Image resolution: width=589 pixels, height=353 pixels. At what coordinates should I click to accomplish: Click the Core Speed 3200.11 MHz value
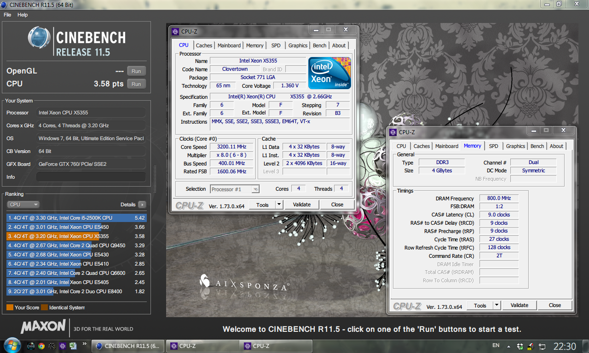point(231,147)
